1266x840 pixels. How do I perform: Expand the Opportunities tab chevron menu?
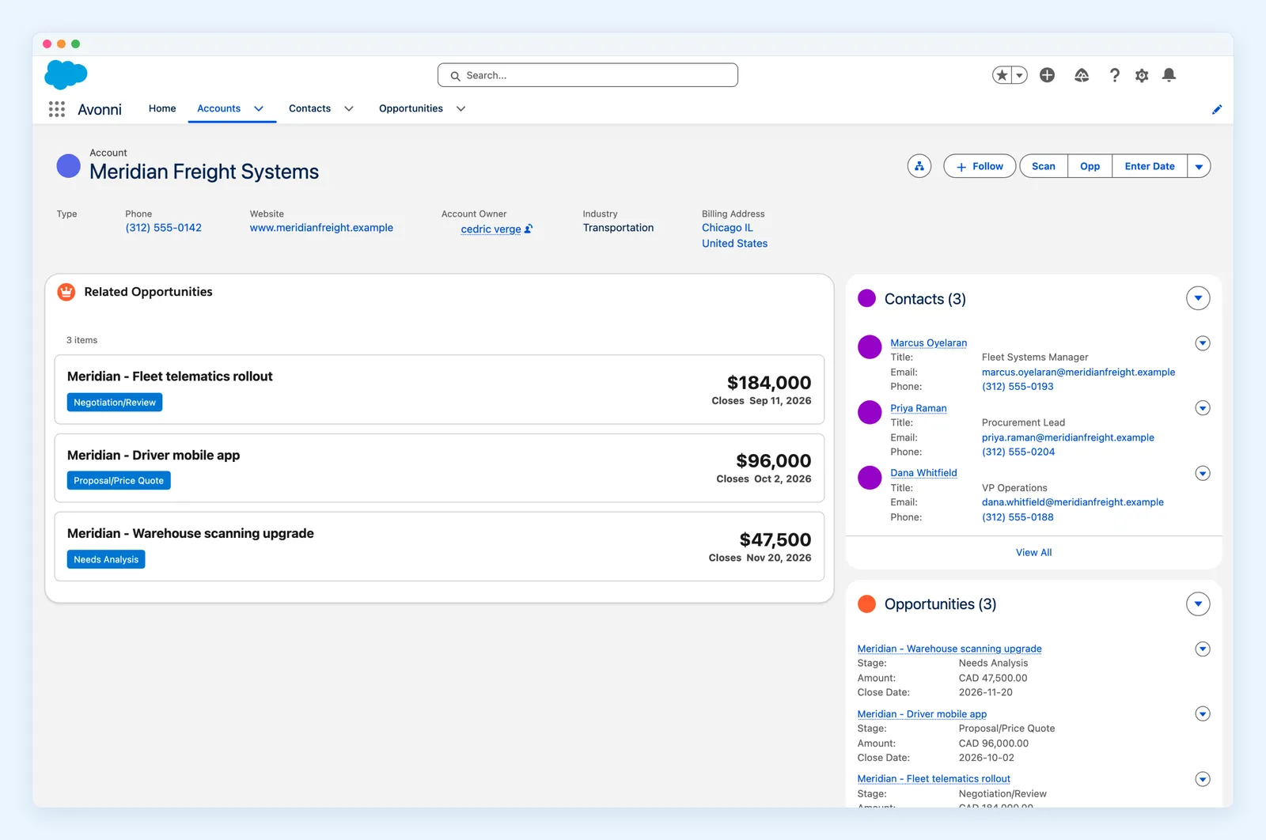point(461,109)
